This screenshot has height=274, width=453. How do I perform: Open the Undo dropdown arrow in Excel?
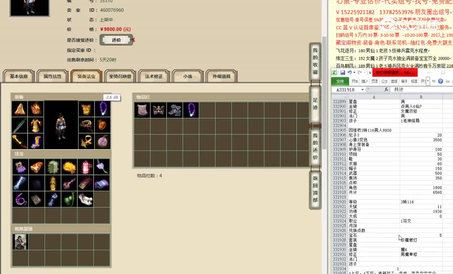coord(354,72)
